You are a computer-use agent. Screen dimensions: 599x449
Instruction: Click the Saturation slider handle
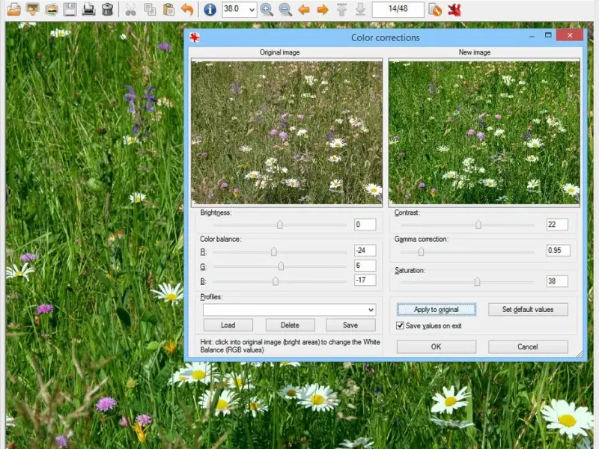pos(477,281)
